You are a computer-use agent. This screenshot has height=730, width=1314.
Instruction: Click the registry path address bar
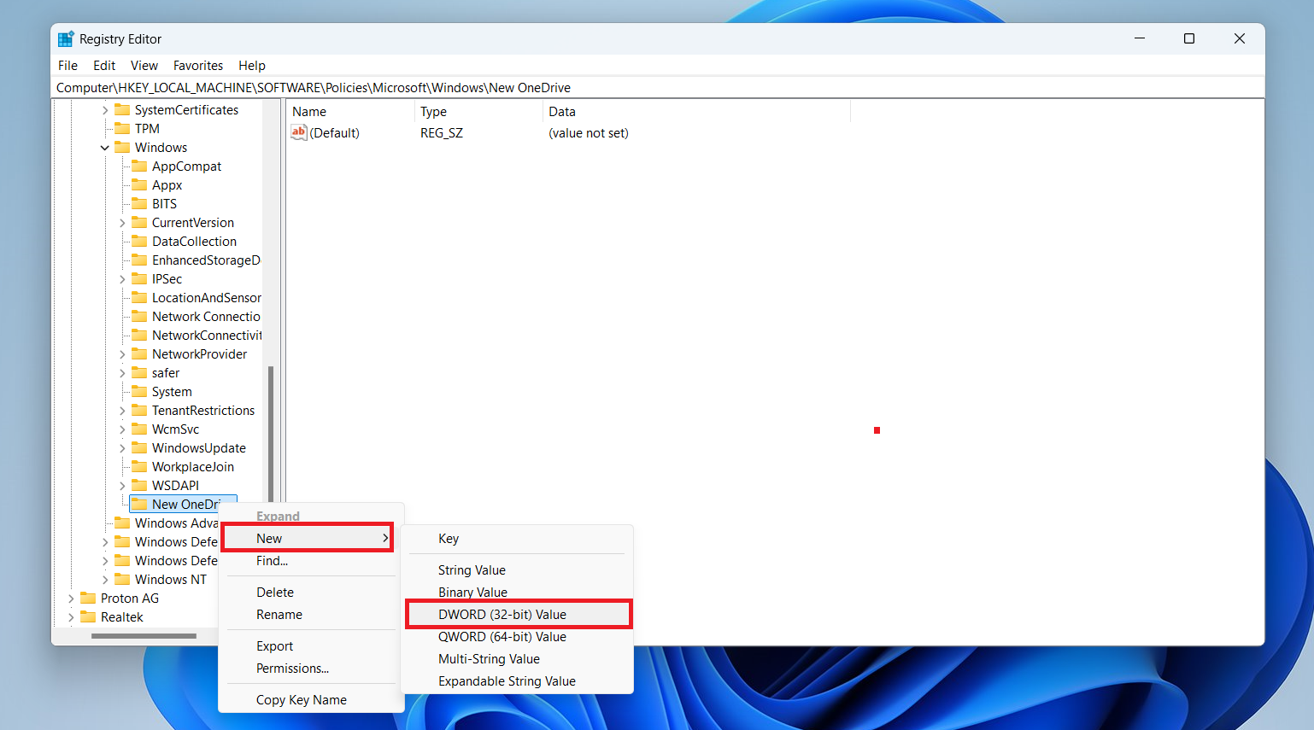pyautogui.click(x=658, y=88)
